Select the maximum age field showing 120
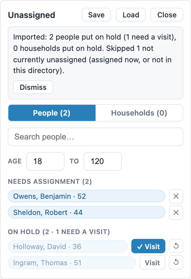Viewport: 191px width, 279px height. [103, 161]
